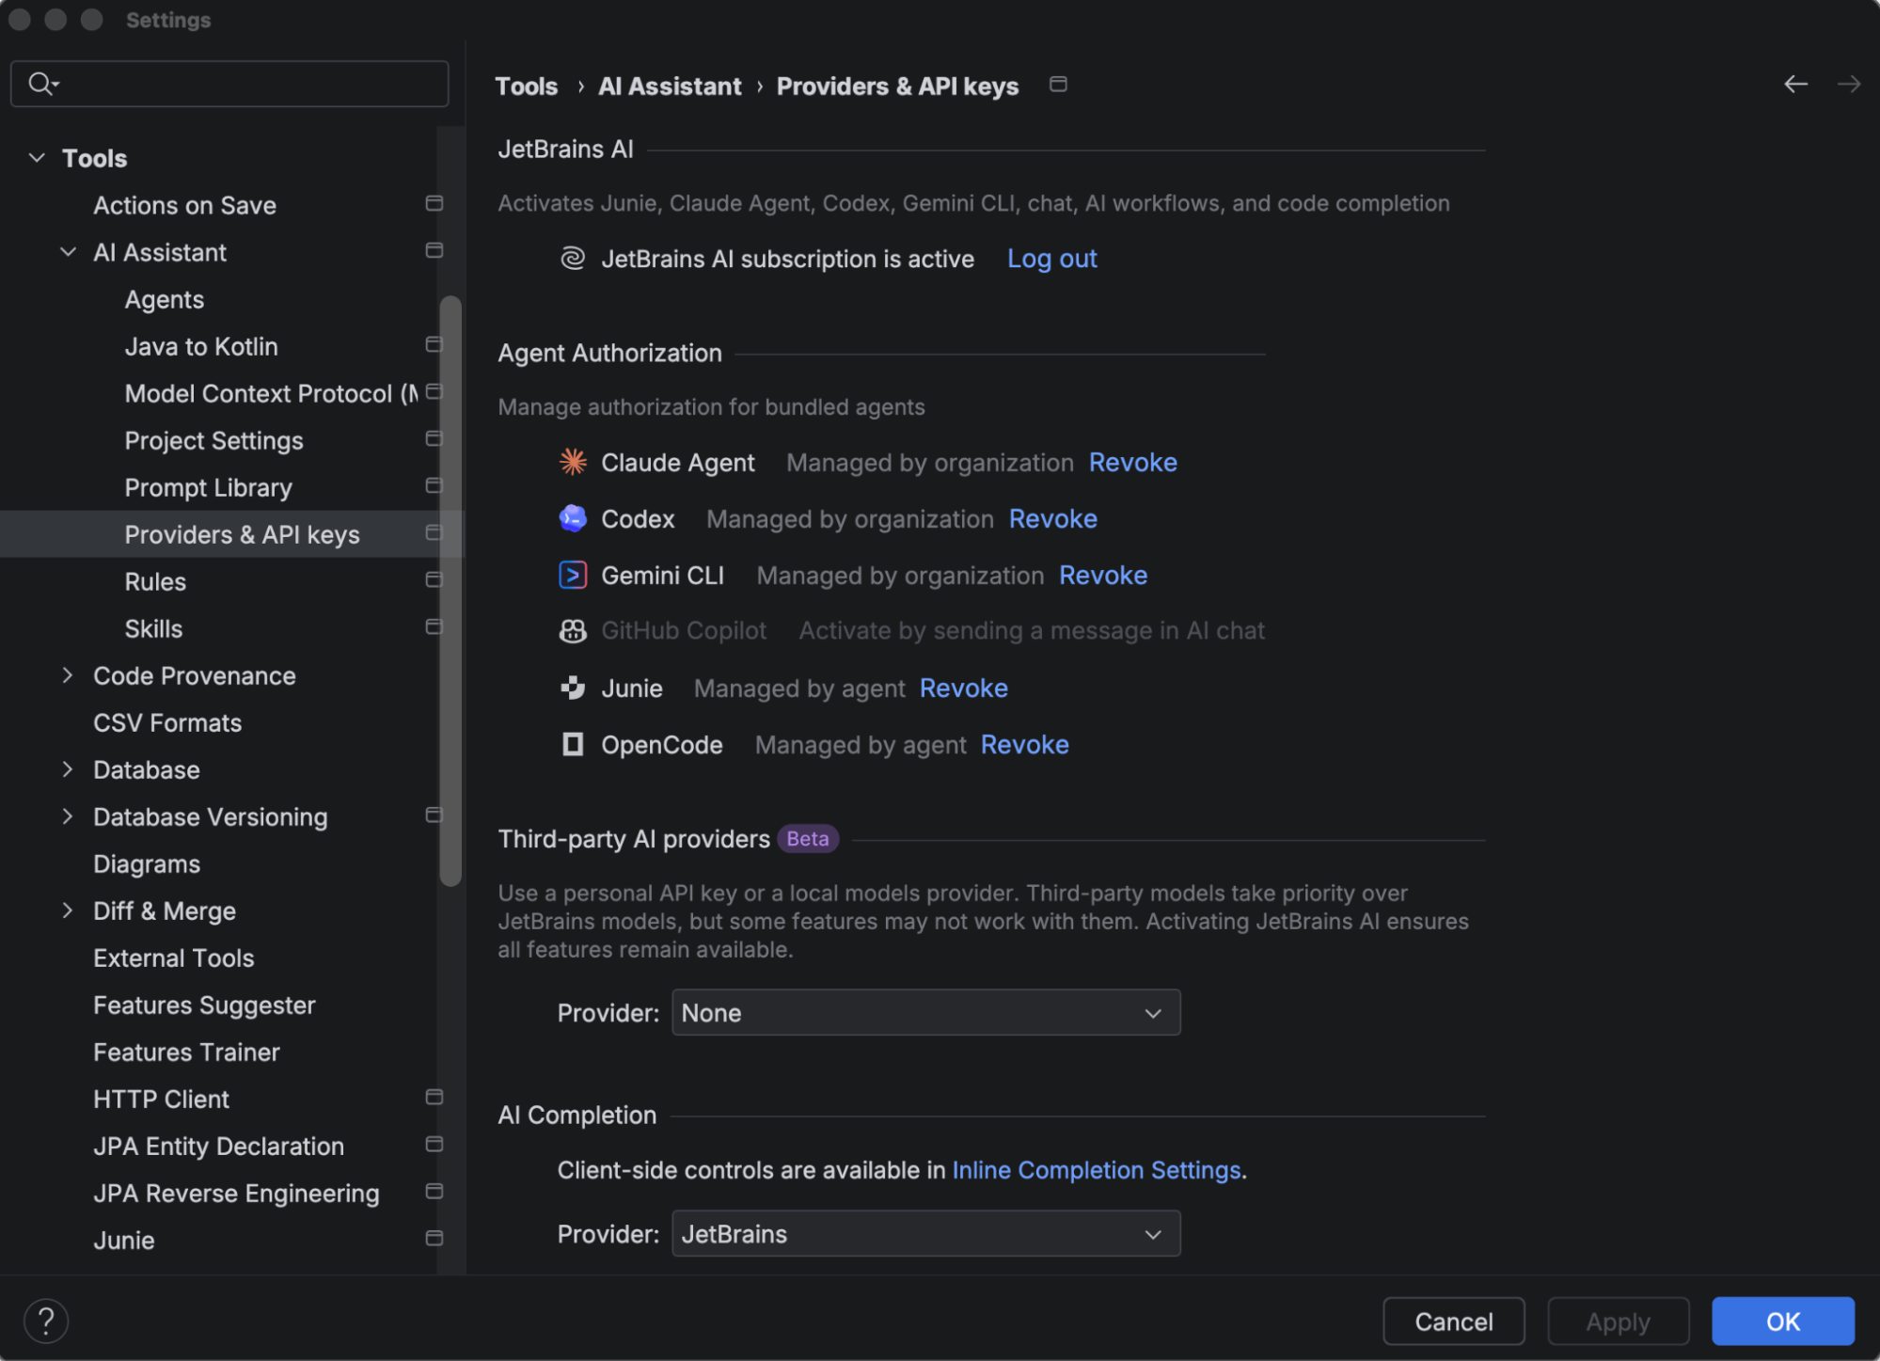The height and width of the screenshot is (1361, 1880).
Task: Expand the Database Versioning node
Action: point(68,816)
